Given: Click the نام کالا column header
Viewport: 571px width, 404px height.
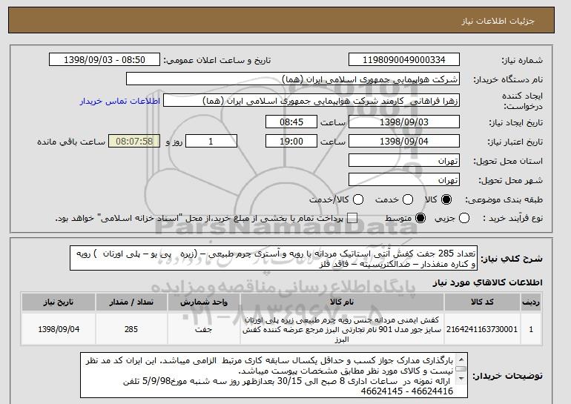Looking at the screenshot, I should (x=342, y=302).
